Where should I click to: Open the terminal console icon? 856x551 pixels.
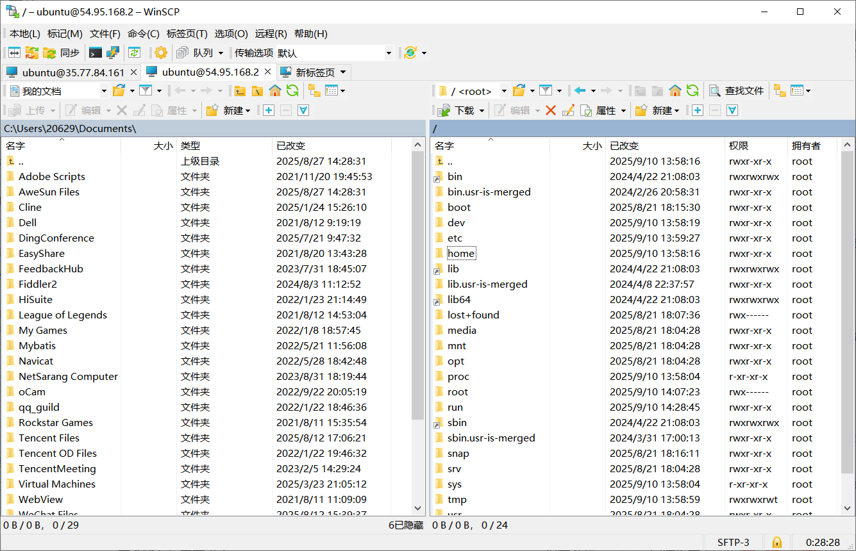(x=96, y=53)
